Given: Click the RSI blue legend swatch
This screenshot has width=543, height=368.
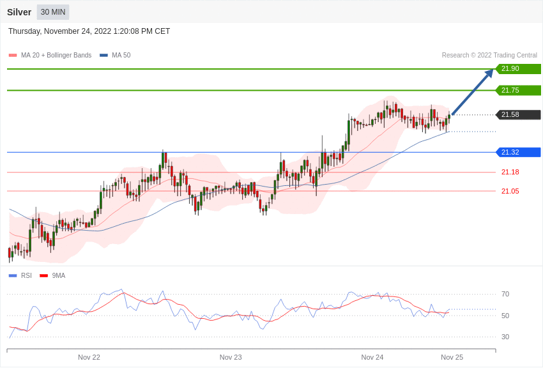Looking at the screenshot, I should (x=13, y=275).
